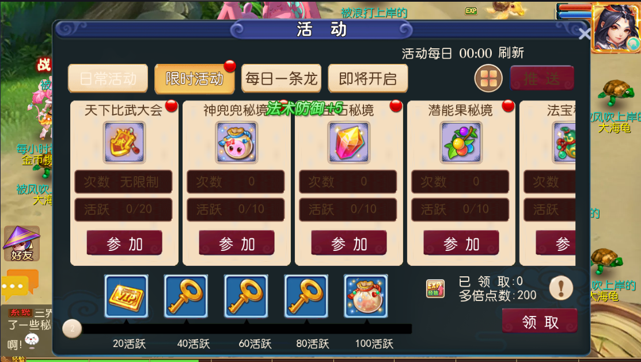Claim the VIP card reward at 20活跃

(x=126, y=296)
